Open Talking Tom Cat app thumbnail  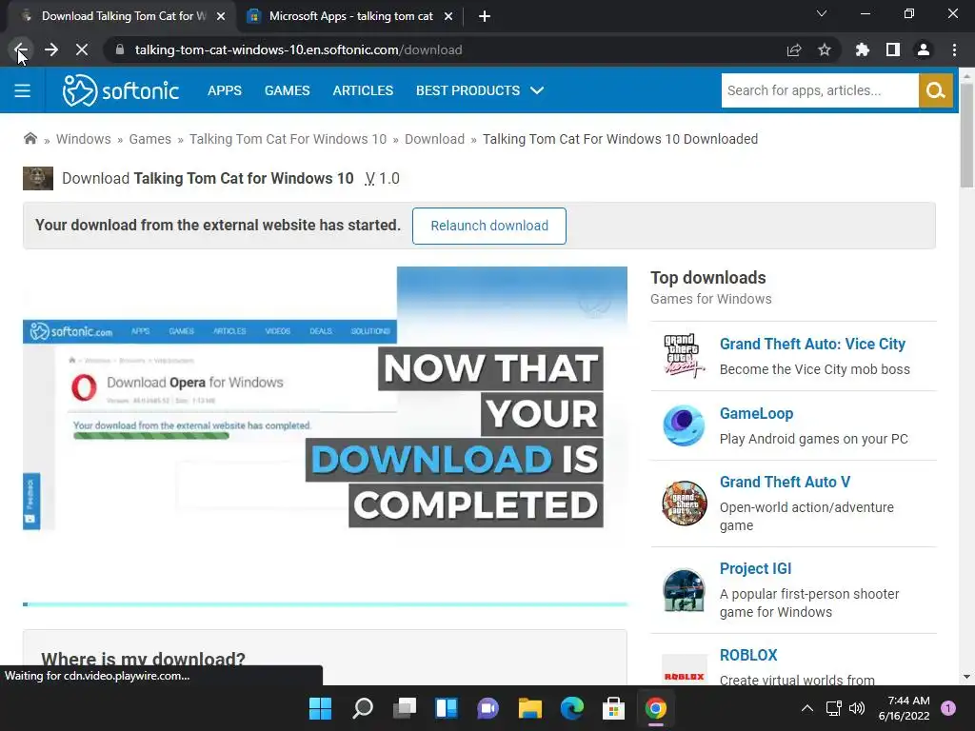pos(38,178)
